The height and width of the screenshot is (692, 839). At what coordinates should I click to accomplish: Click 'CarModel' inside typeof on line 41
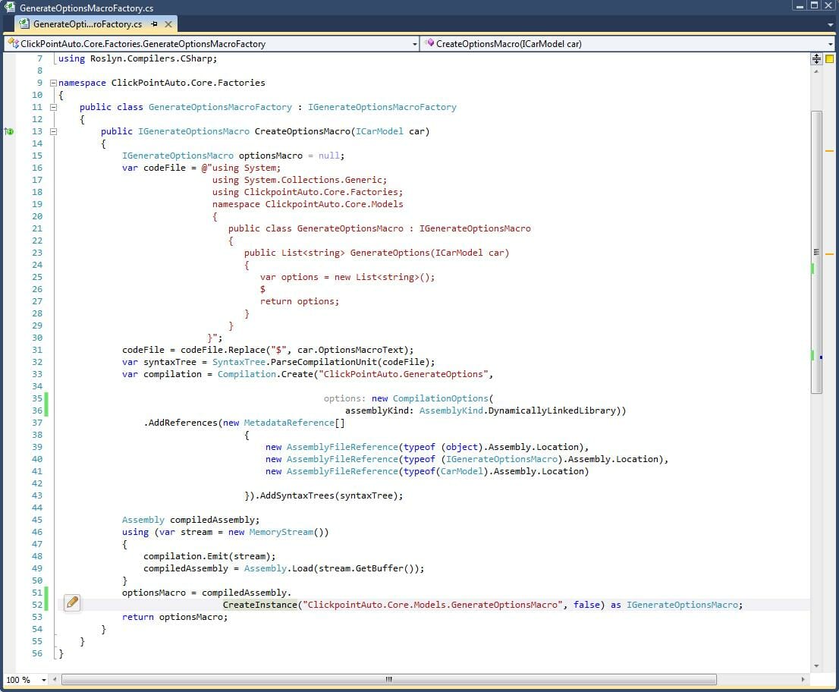(x=462, y=471)
